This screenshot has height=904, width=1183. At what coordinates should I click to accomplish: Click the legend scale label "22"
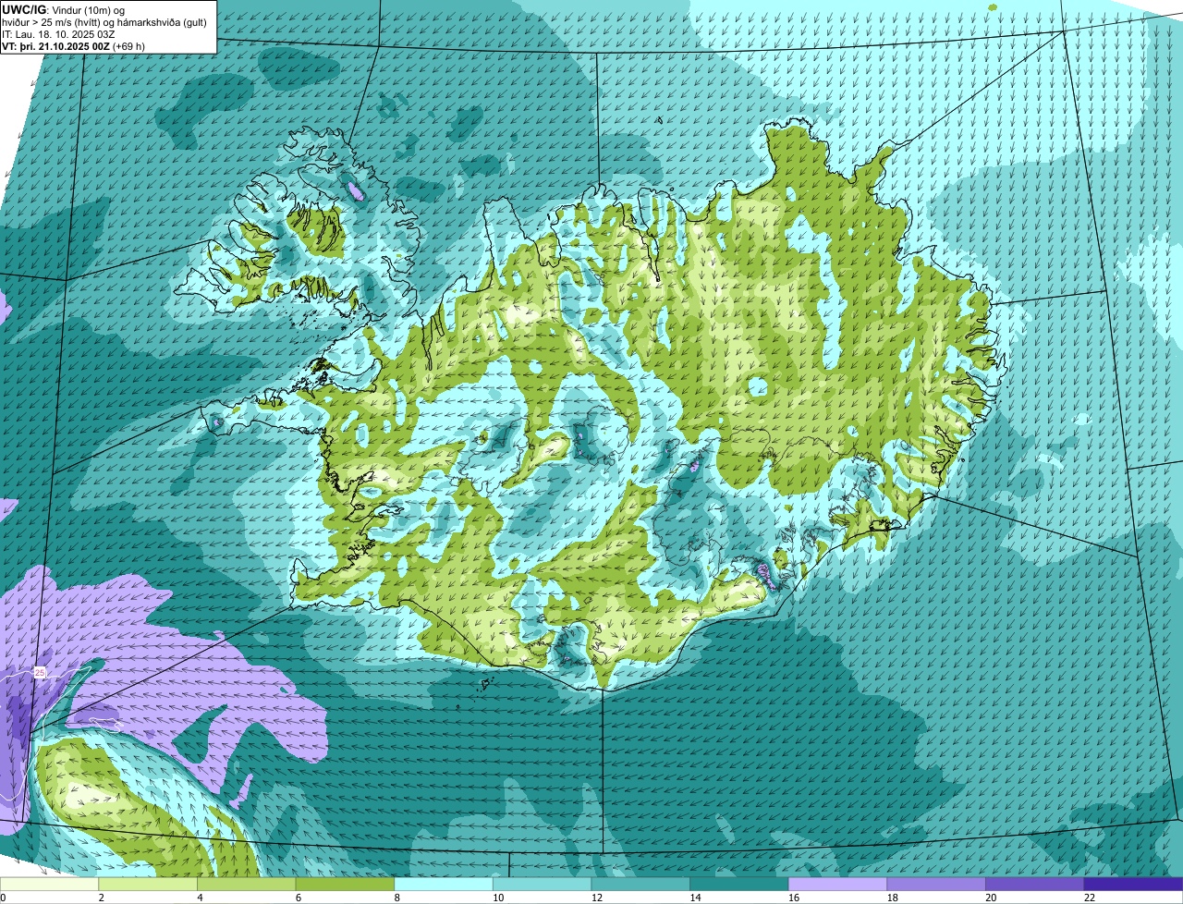coord(1090,898)
